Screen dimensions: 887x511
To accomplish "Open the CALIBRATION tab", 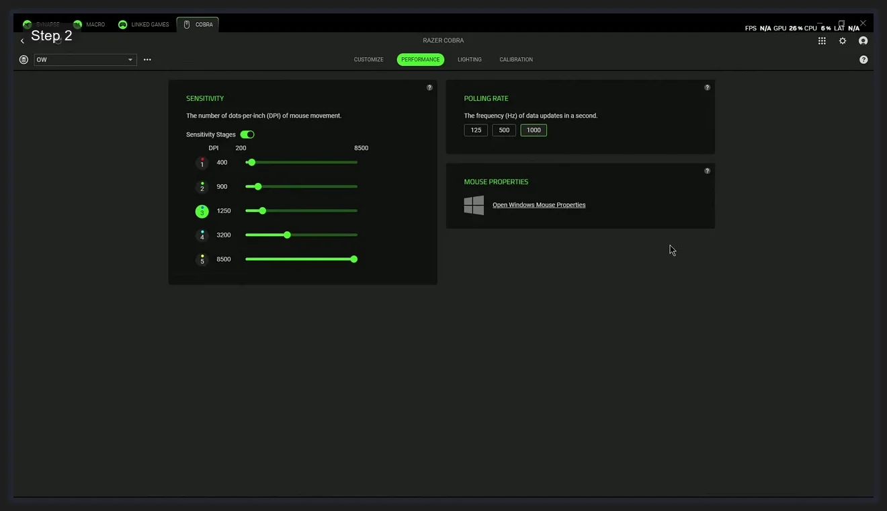I will click(x=515, y=59).
